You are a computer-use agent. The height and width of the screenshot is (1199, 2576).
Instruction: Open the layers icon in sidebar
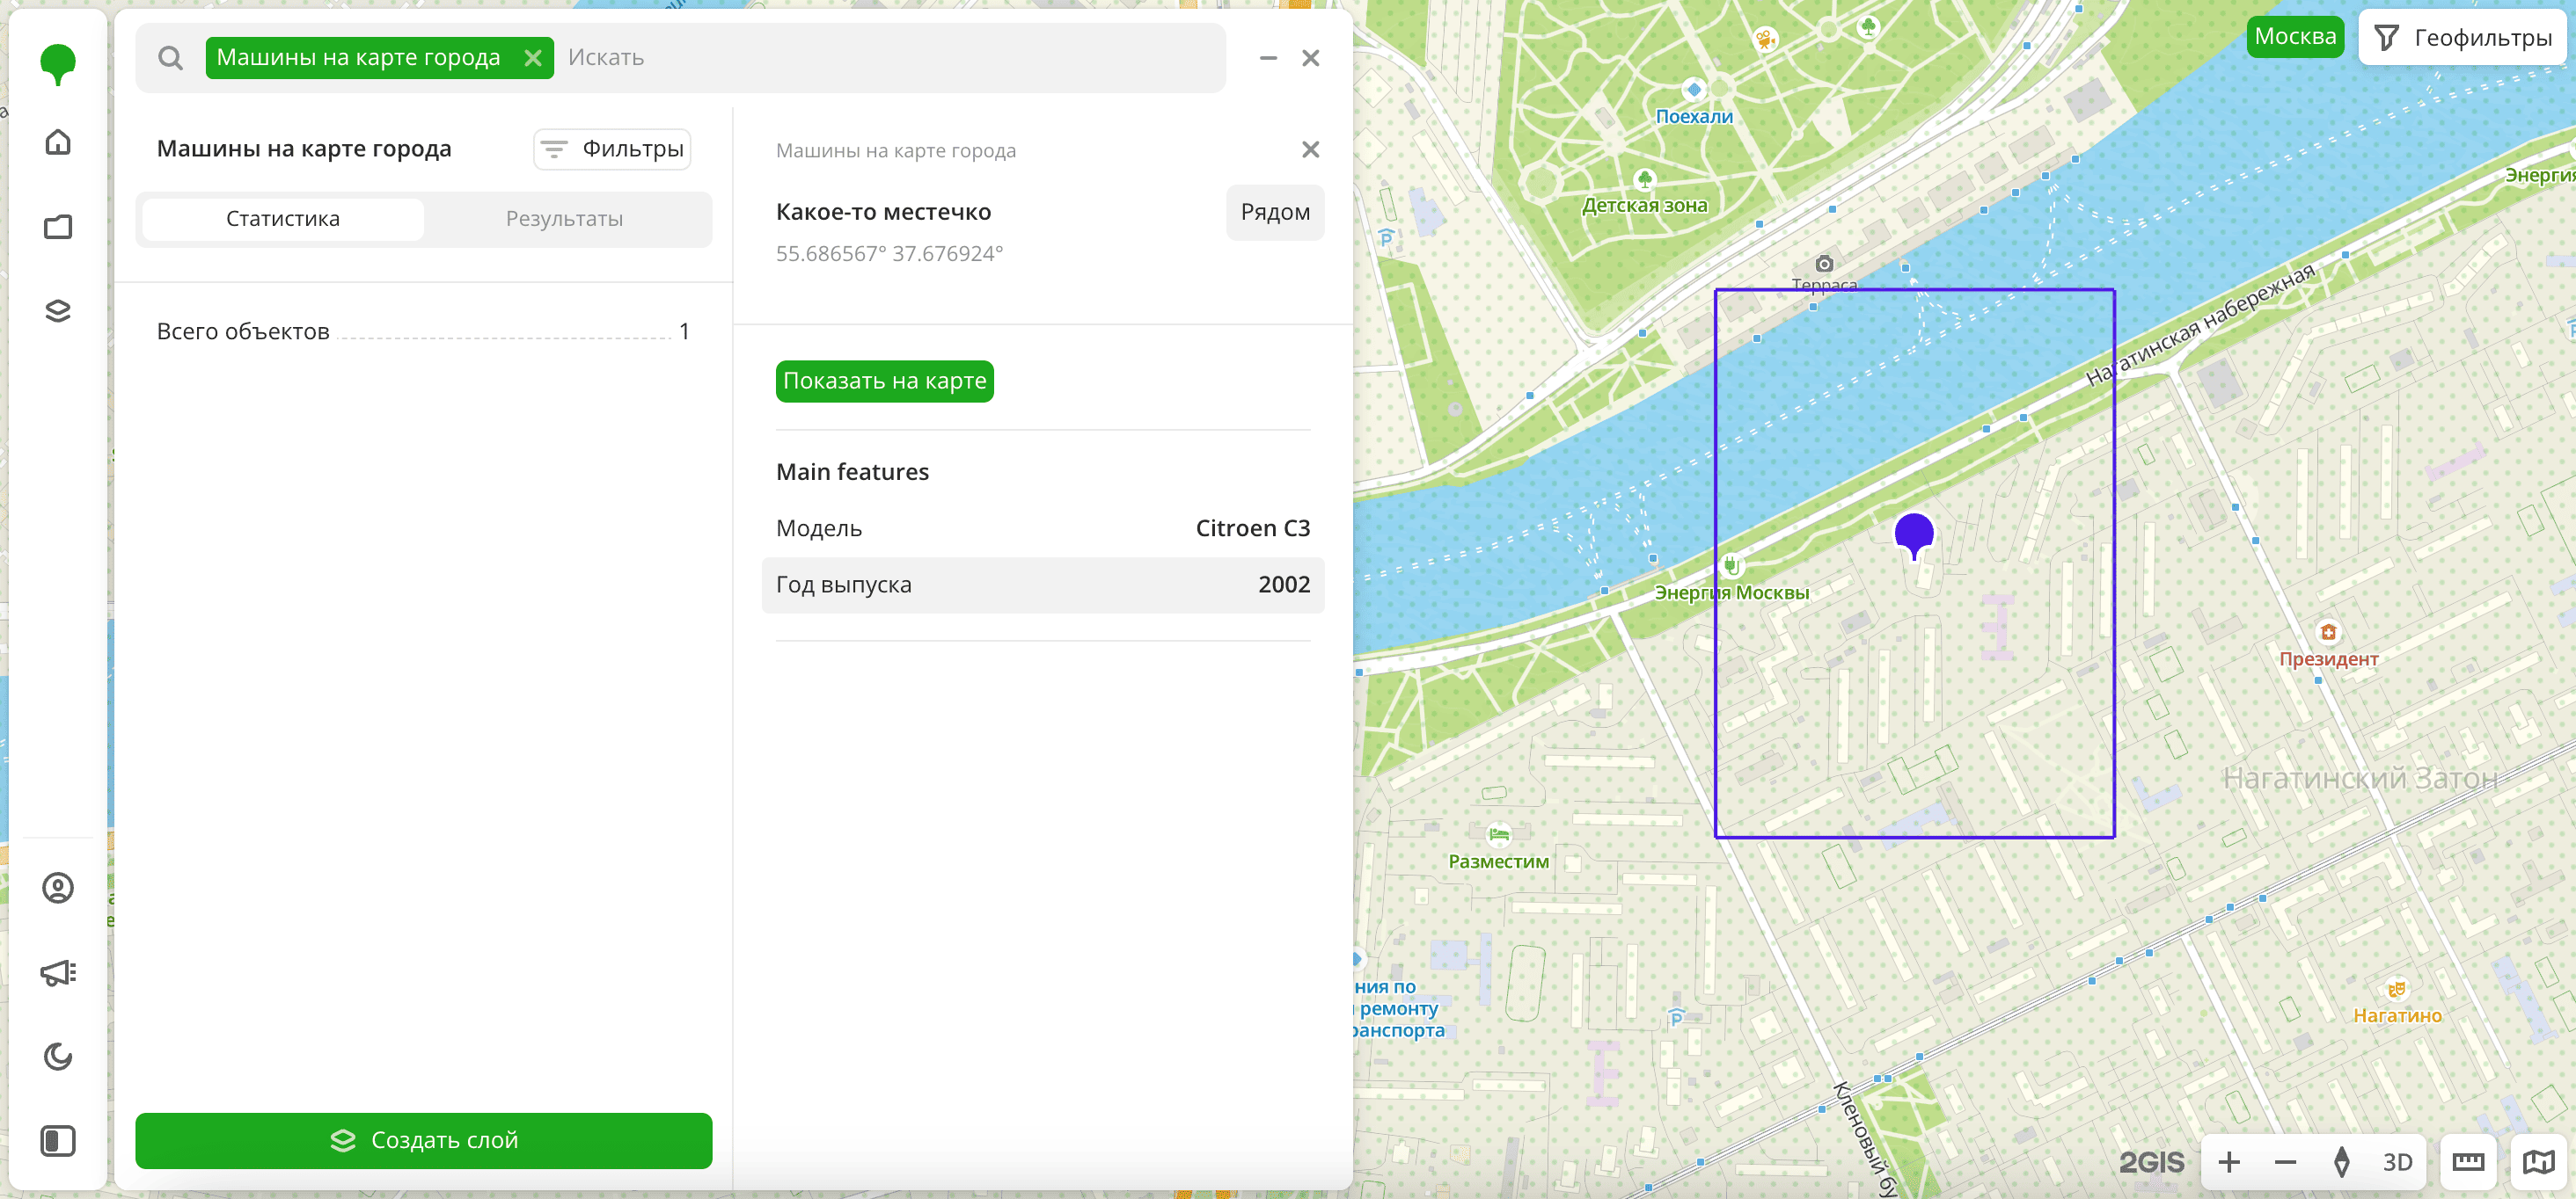coord(58,311)
